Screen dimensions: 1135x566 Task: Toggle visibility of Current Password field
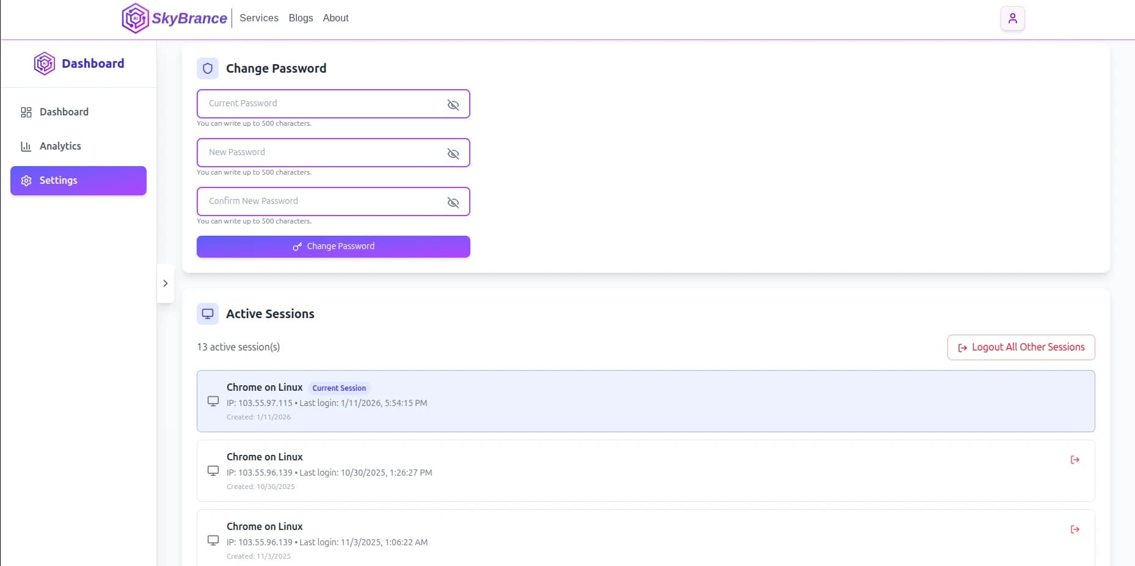click(x=453, y=105)
